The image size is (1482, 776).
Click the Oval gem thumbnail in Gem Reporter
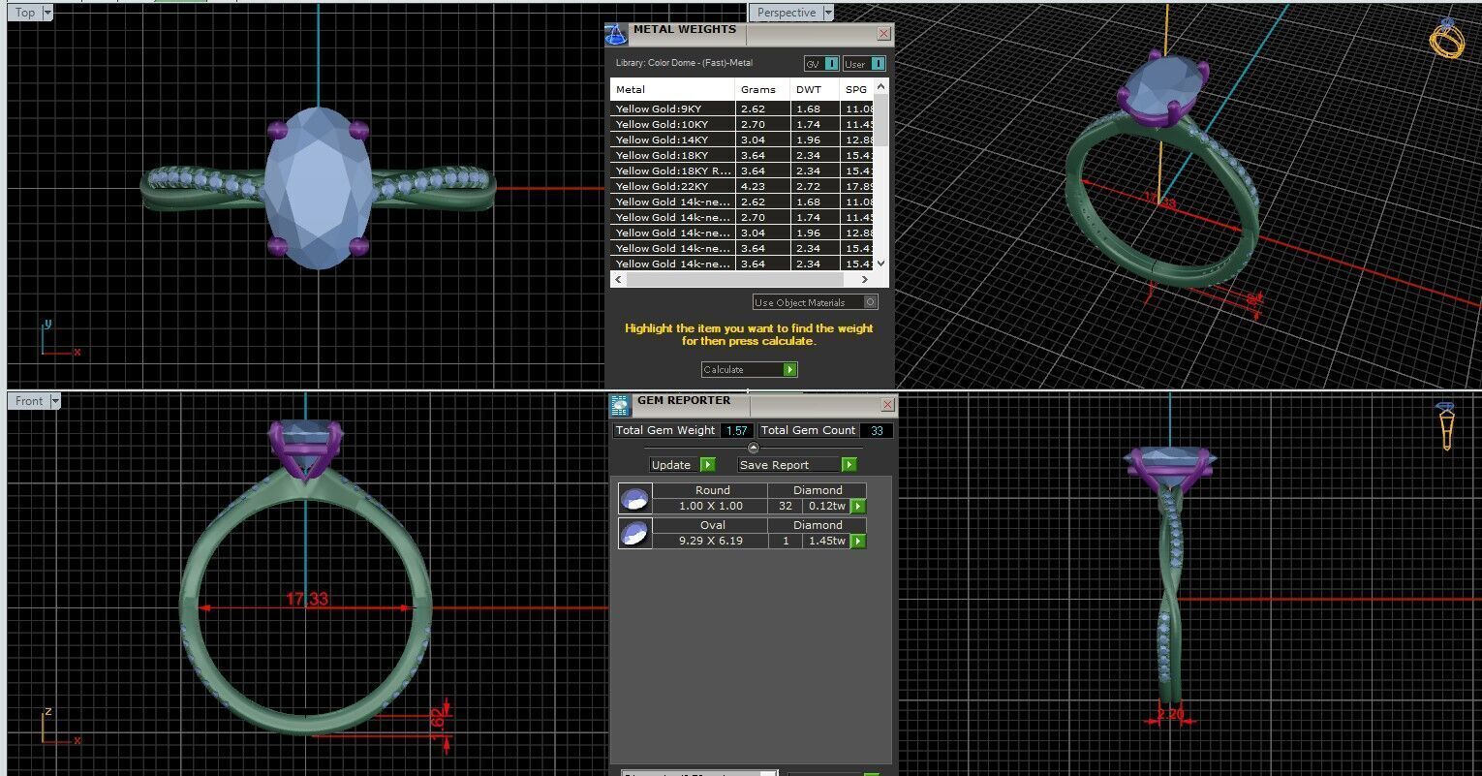635,533
